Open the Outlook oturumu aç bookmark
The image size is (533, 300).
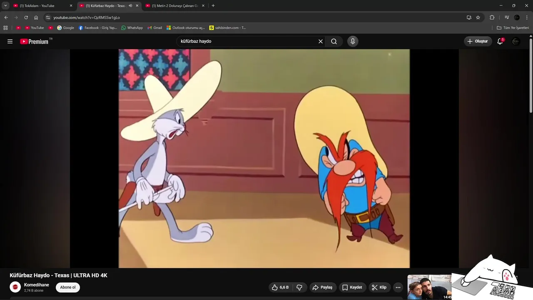tap(186, 28)
